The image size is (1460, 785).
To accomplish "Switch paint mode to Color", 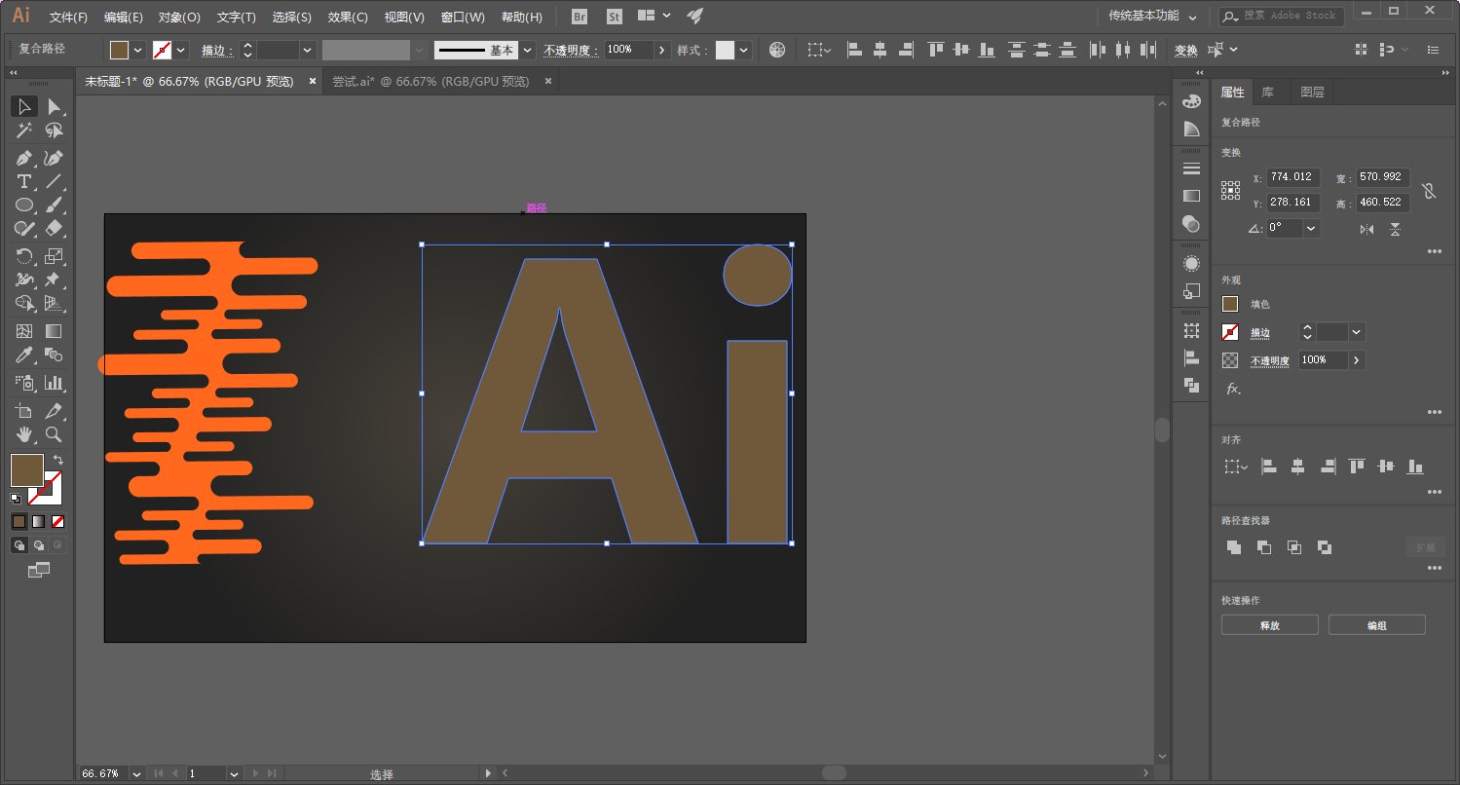I will 19,521.
